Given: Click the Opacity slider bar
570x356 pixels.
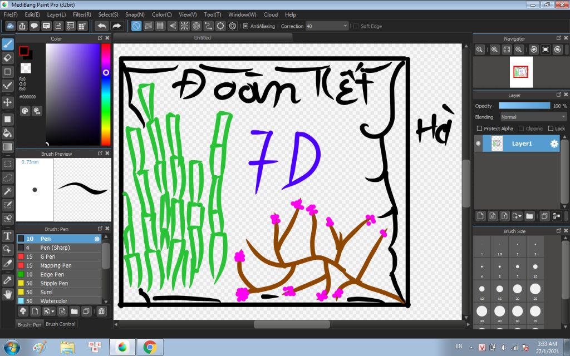Looking at the screenshot, I should (x=524, y=106).
